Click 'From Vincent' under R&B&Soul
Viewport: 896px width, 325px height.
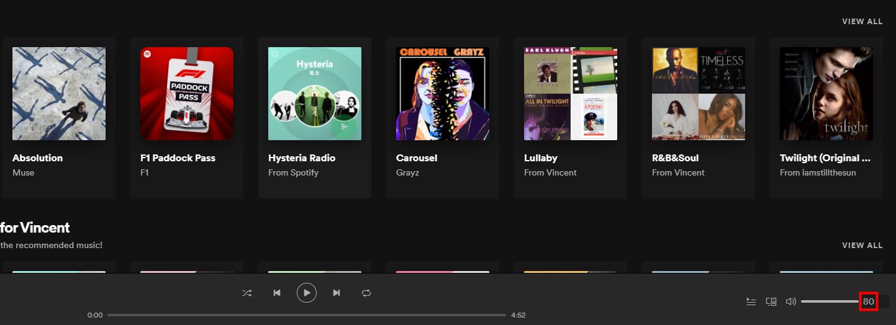(678, 172)
